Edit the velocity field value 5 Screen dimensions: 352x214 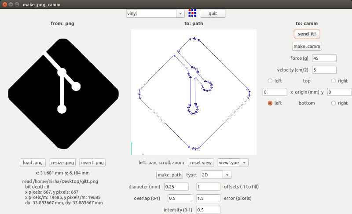point(324,70)
